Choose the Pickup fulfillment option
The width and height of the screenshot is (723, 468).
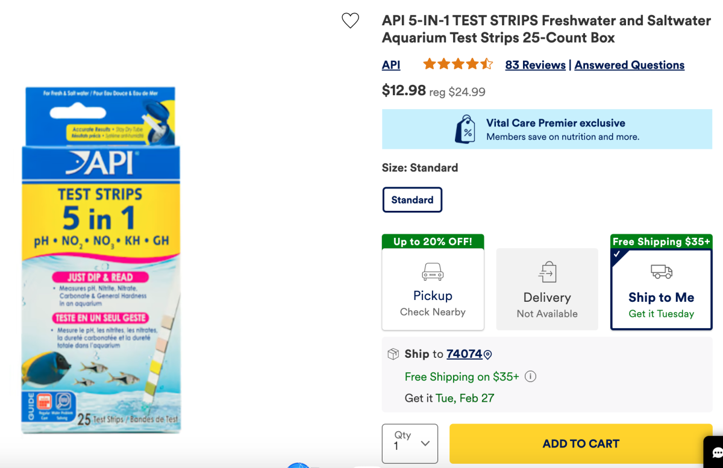[433, 289]
